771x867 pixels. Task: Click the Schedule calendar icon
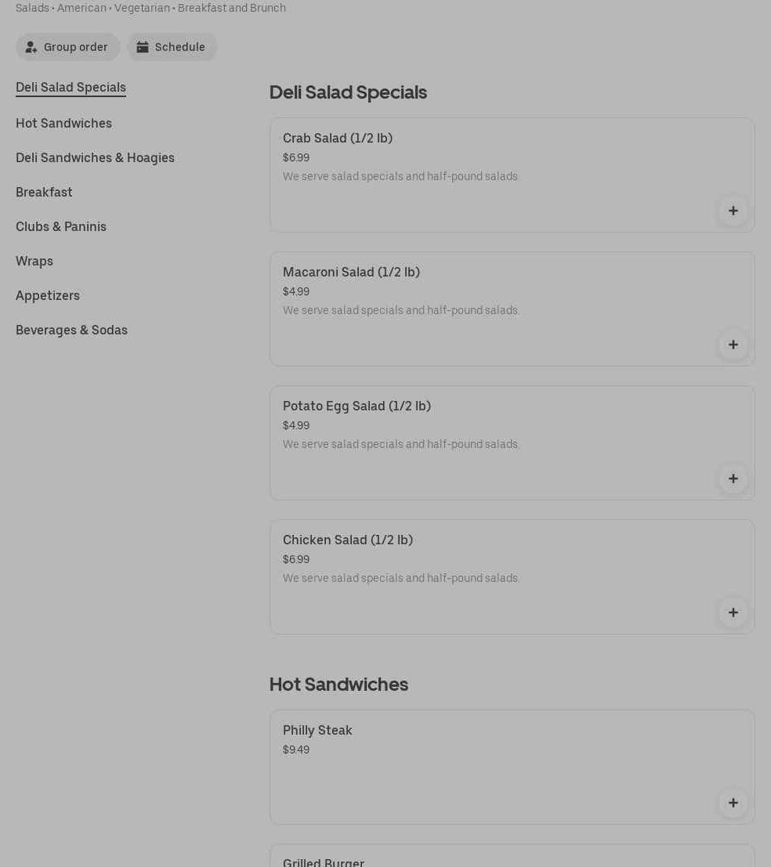[x=143, y=47]
